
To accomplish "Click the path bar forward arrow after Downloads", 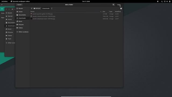I will click(52, 8).
